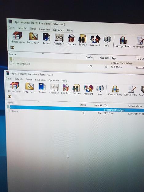Click Löschen icon in +tpo range.rar window
This screenshot has height=192, width=144.
click(71, 38)
